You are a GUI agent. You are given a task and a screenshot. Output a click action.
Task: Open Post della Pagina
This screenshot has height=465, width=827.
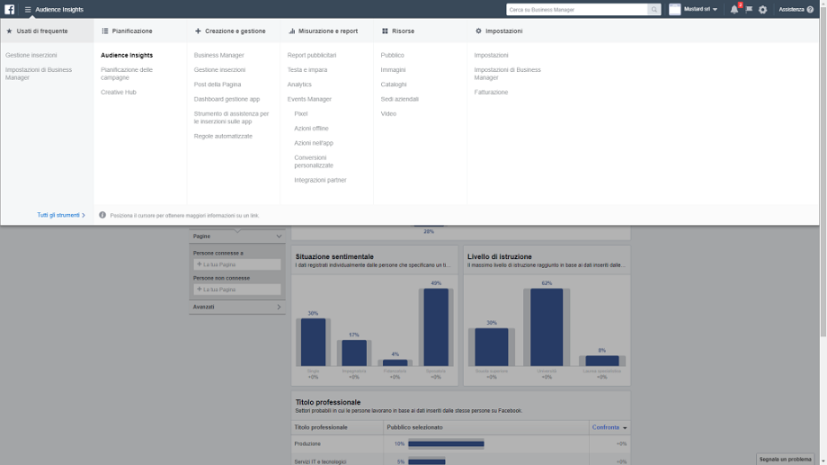[218, 85]
